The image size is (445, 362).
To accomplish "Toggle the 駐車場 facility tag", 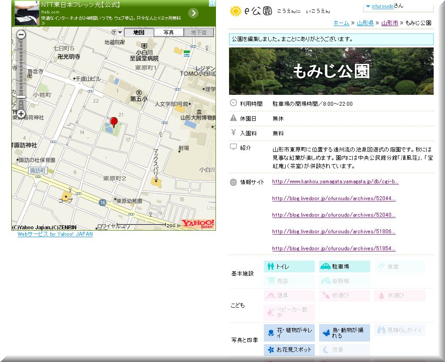I will click(x=344, y=266).
